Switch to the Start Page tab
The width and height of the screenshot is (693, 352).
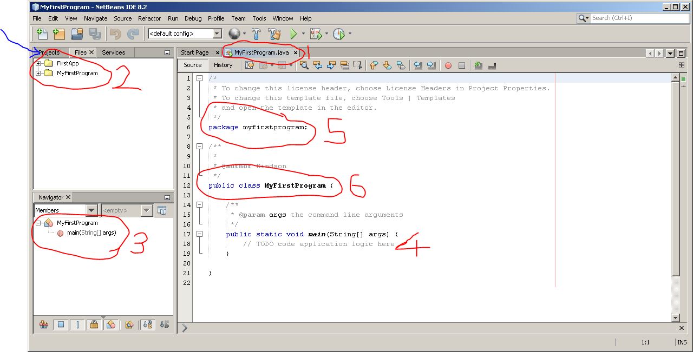click(195, 52)
